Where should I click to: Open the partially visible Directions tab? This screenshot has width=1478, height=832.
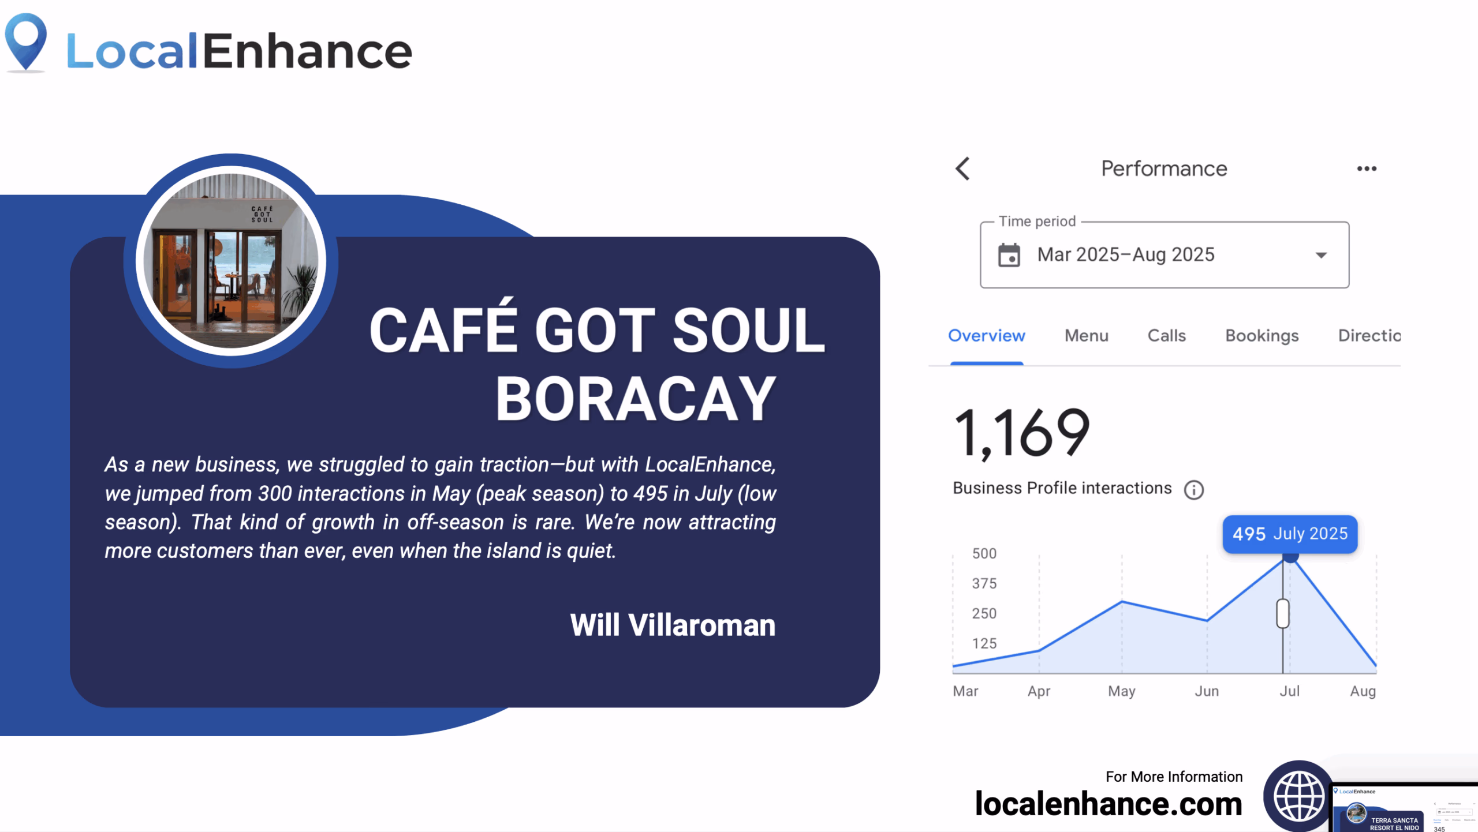tap(1368, 336)
